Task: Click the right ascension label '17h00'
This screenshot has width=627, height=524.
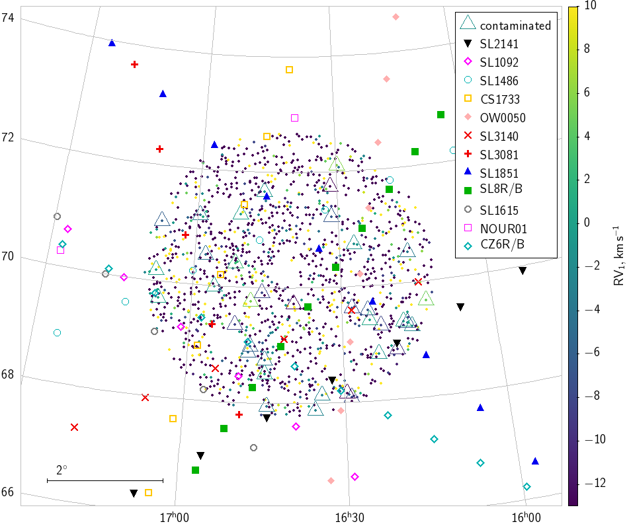Action: click(x=175, y=517)
